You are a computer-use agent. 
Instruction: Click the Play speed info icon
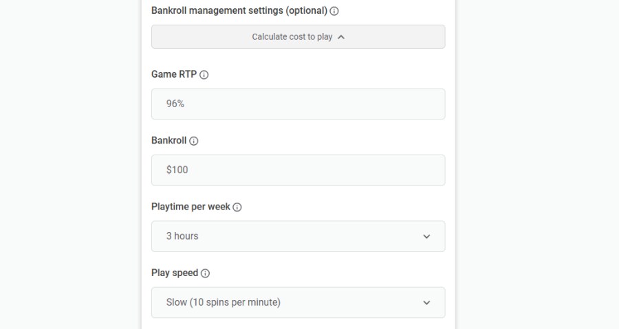205,273
